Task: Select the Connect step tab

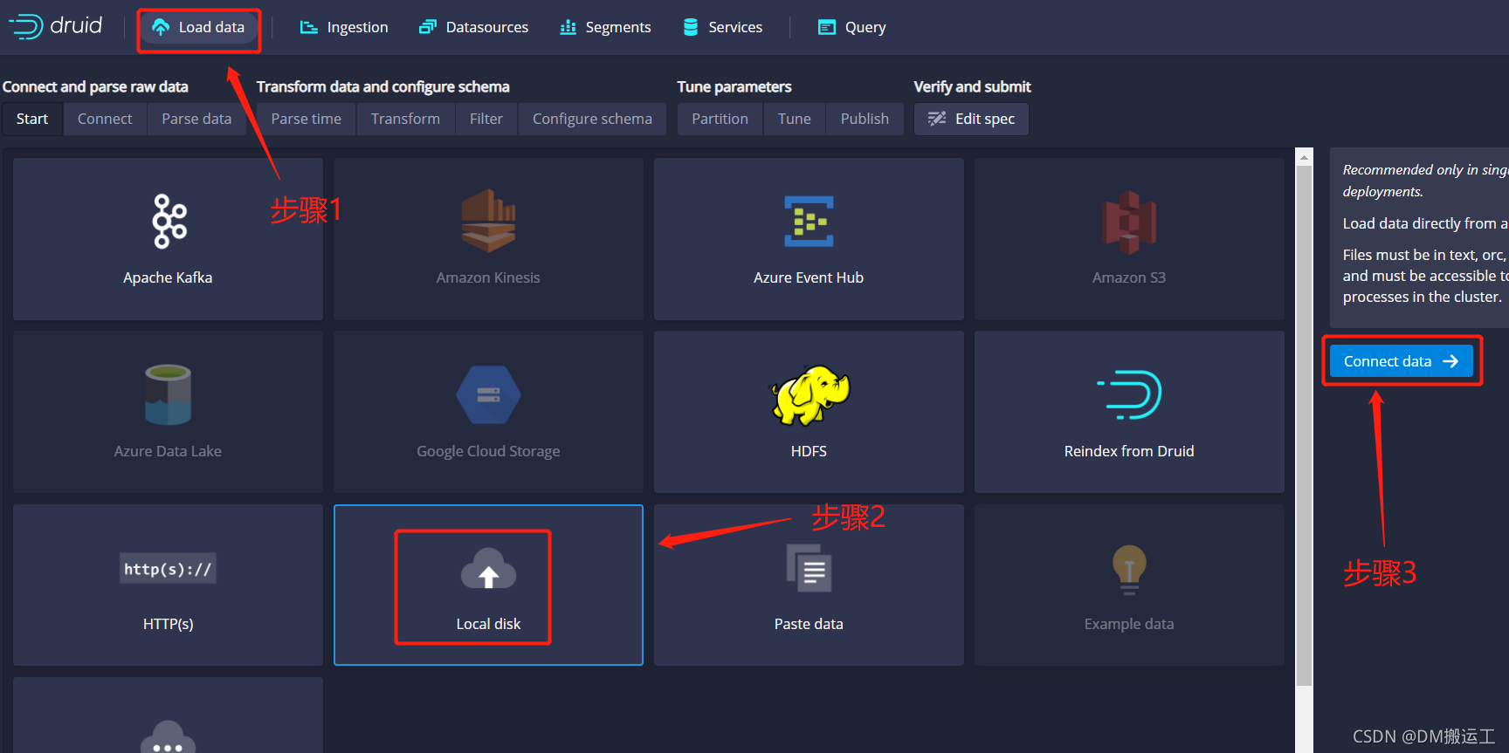Action: click(x=105, y=119)
